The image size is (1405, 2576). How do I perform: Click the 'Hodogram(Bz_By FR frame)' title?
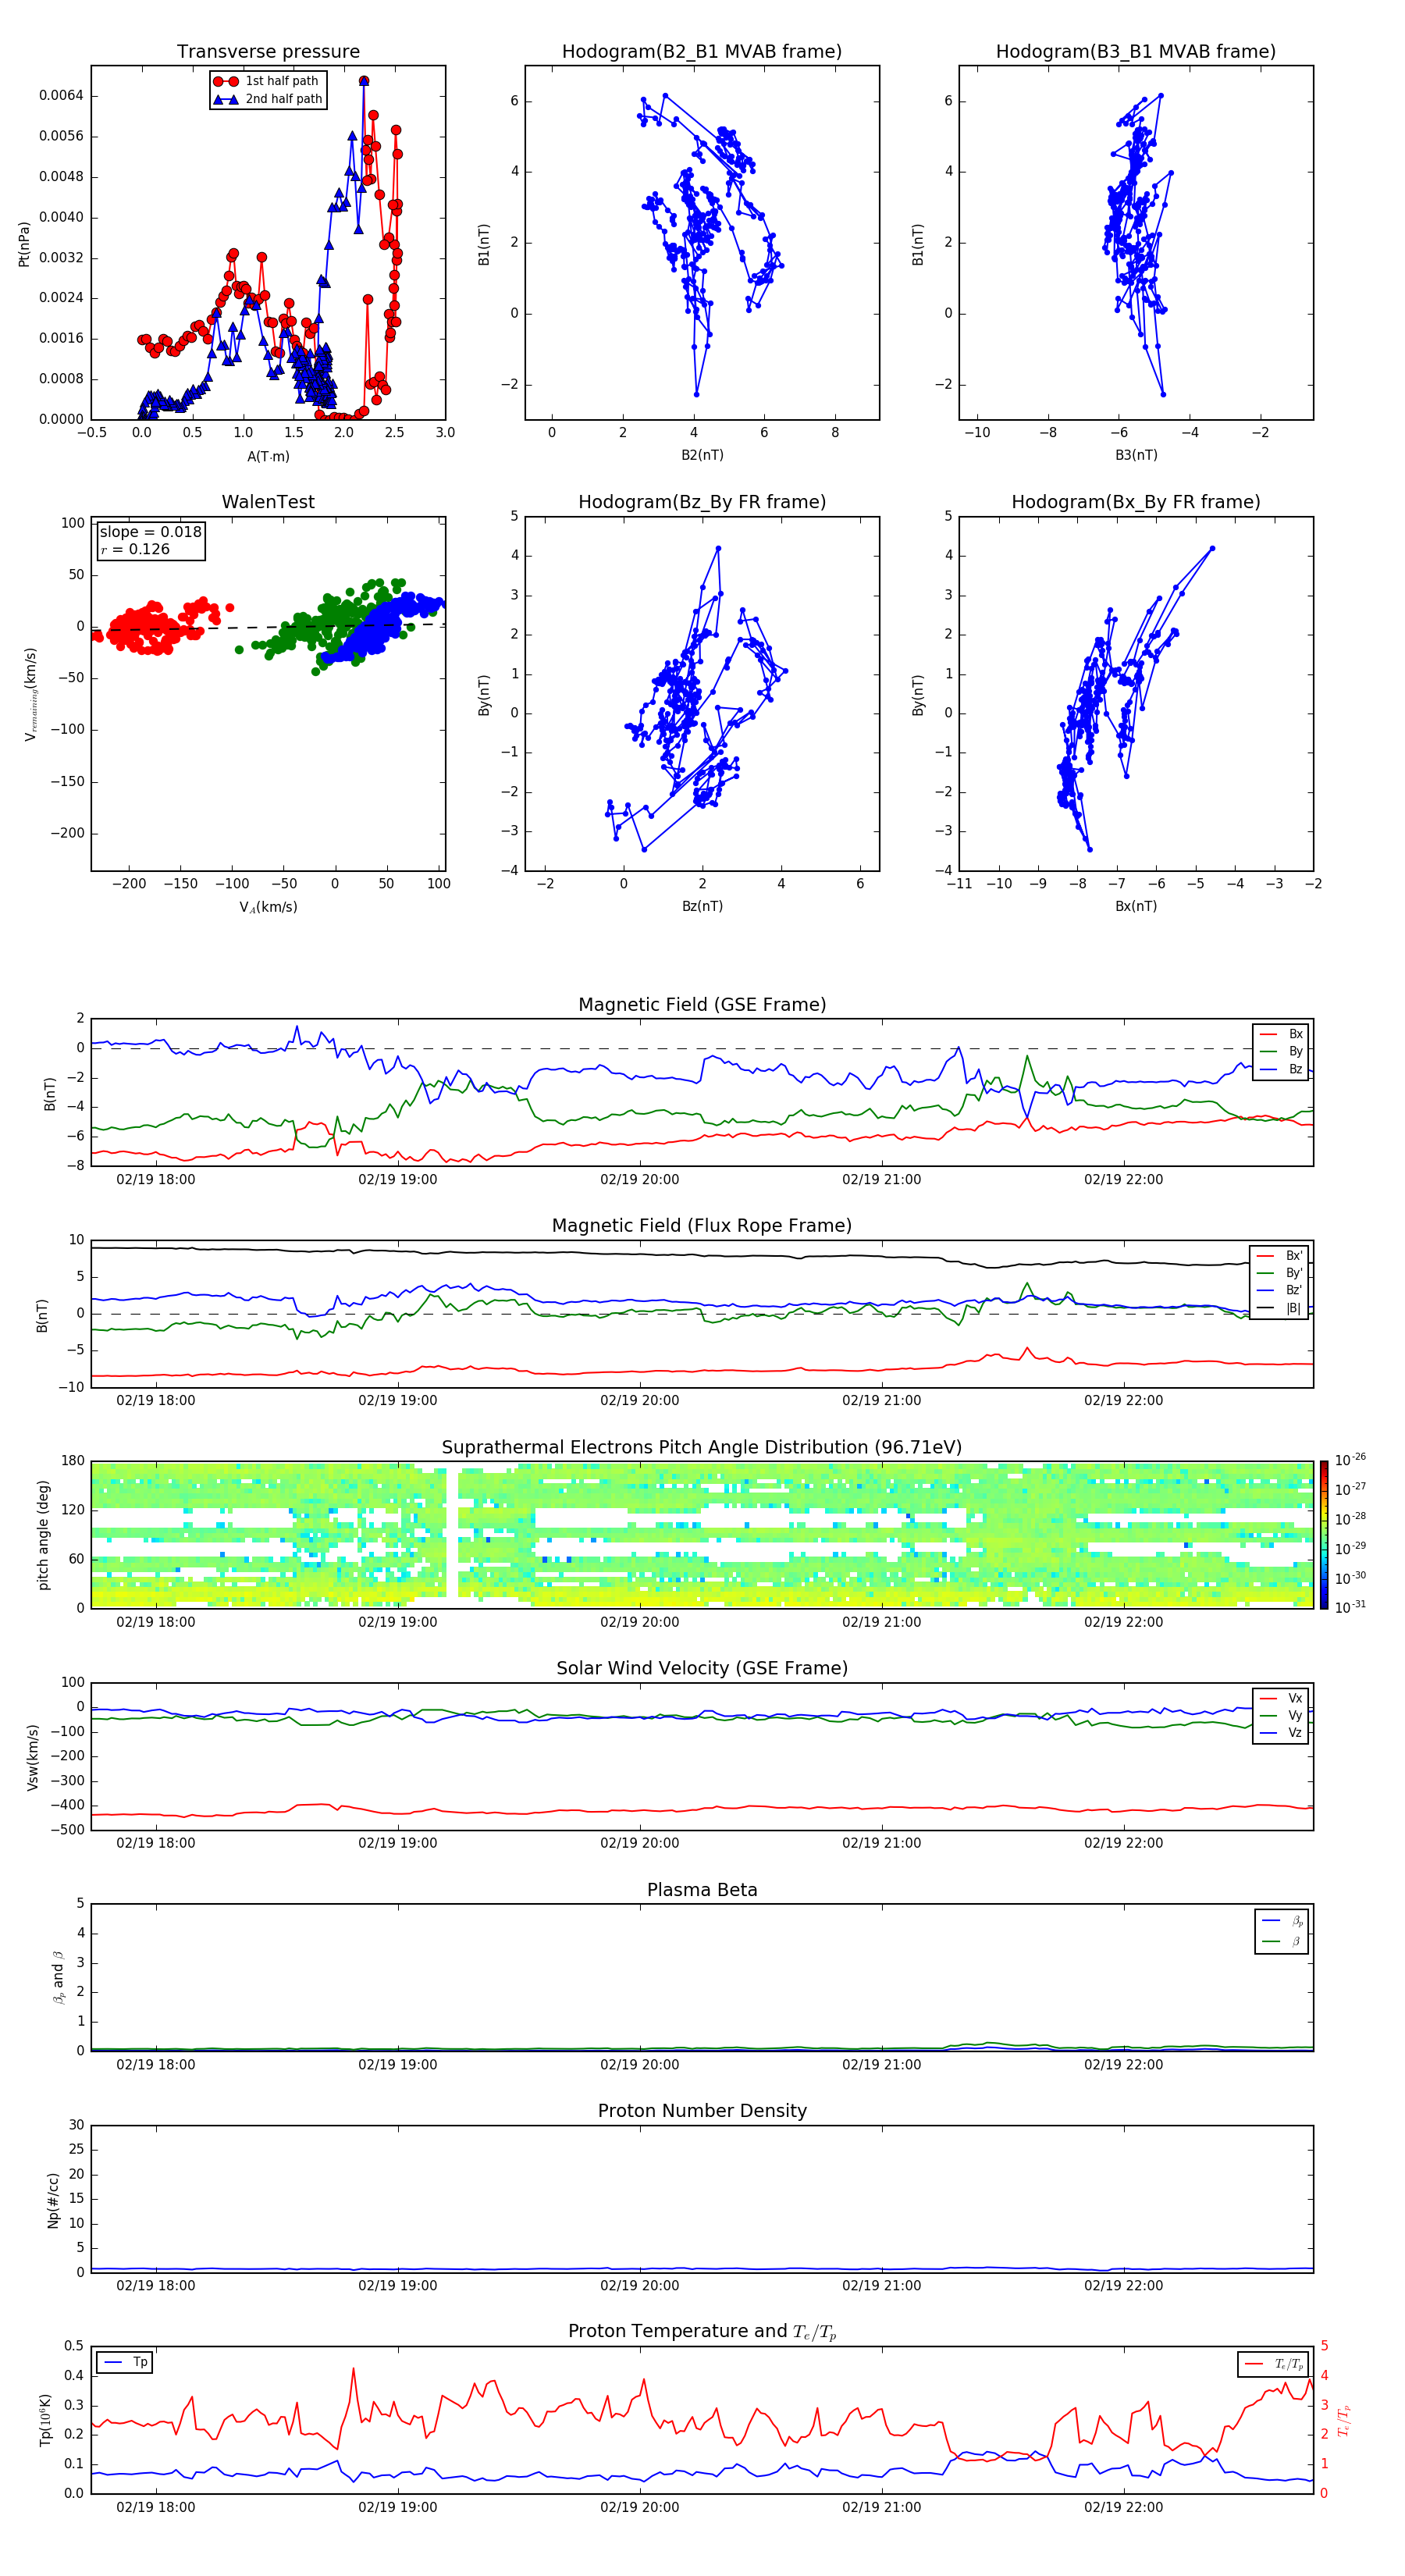click(x=702, y=502)
